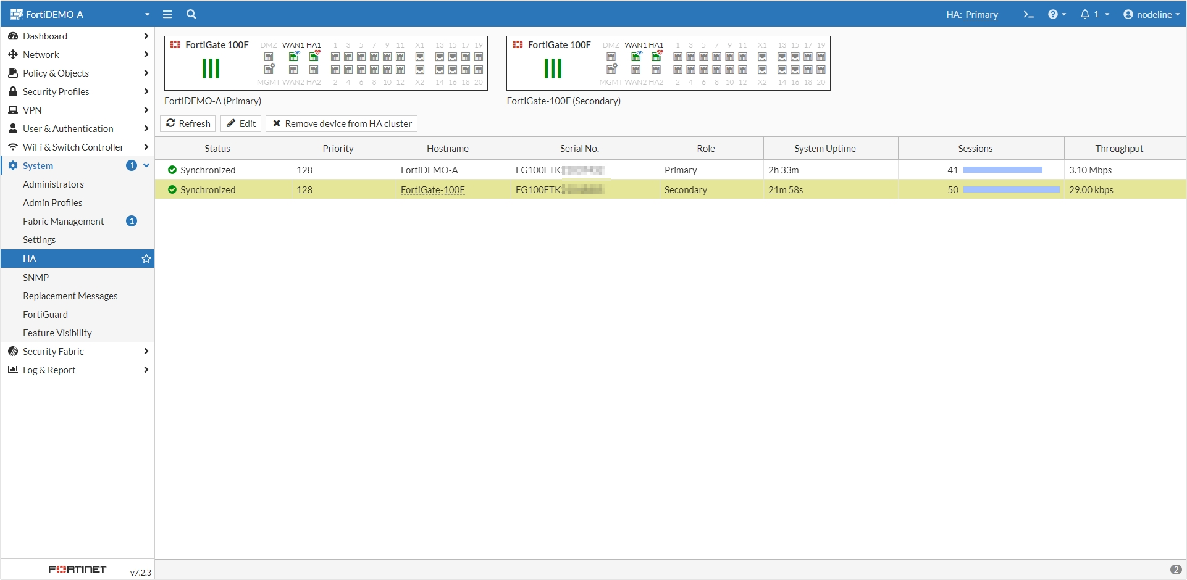Expand the Log & Report chevron

146,370
